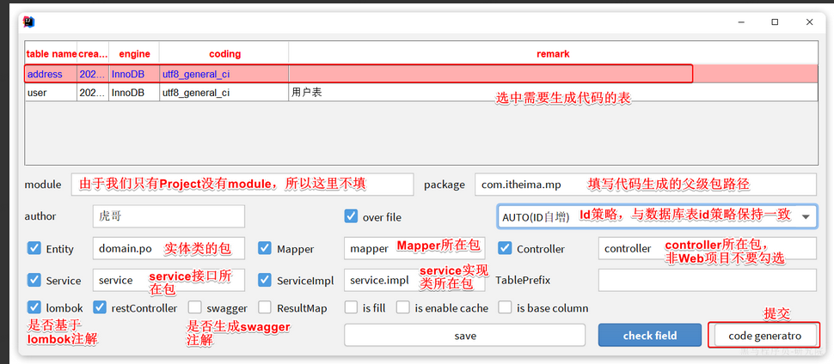The height and width of the screenshot is (364, 834).
Task: Toggle the ServiceImpl checkbox
Action: point(265,280)
